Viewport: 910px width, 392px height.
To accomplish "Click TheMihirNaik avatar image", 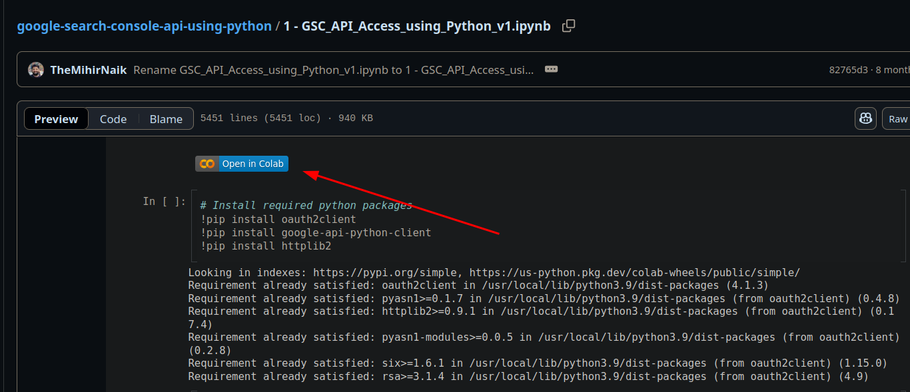I will pyautogui.click(x=36, y=70).
